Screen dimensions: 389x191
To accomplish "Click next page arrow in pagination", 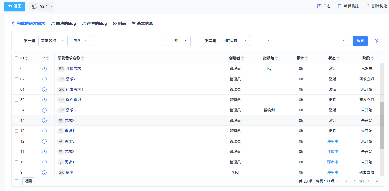I will pos(369,181).
